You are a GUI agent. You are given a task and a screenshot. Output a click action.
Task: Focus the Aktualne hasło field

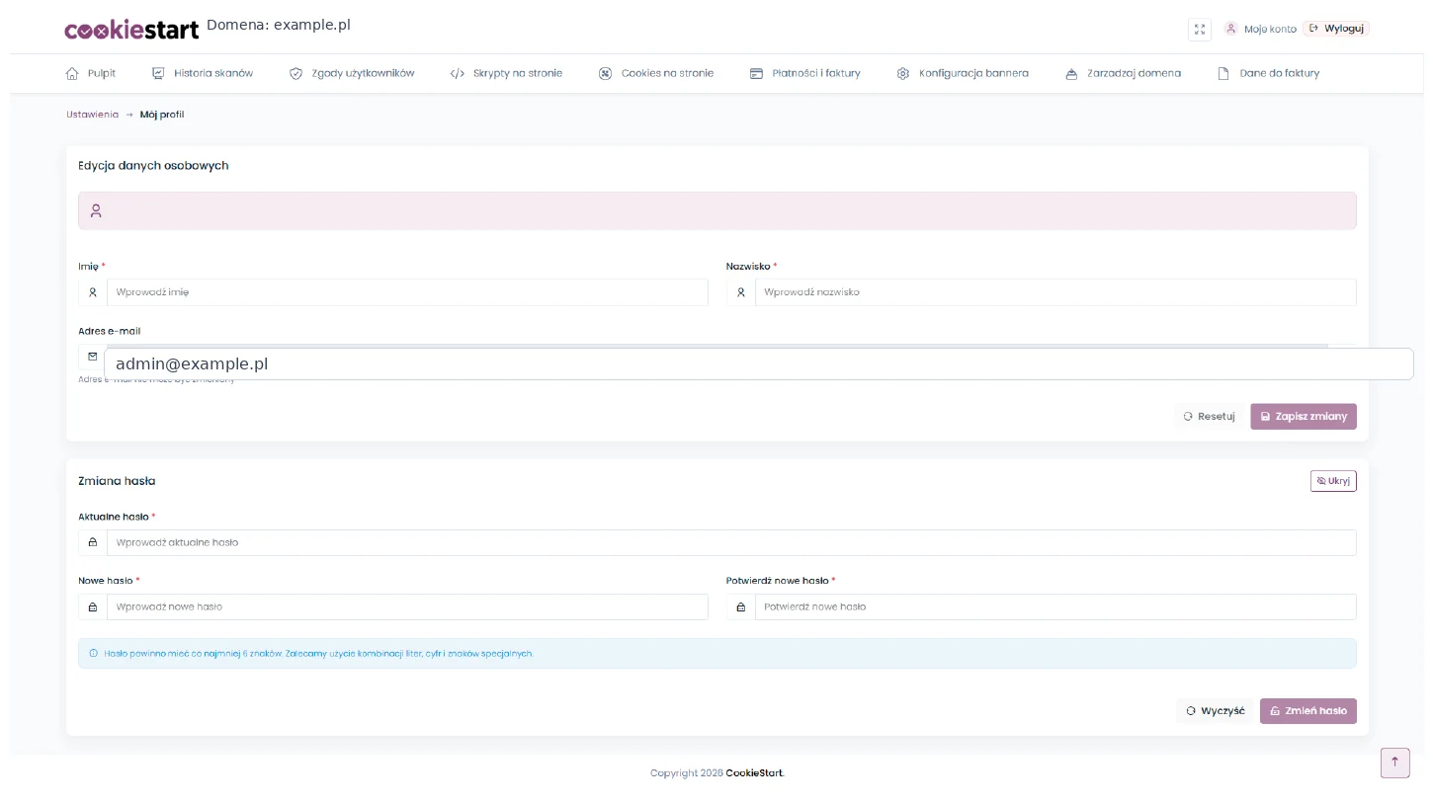731,542
